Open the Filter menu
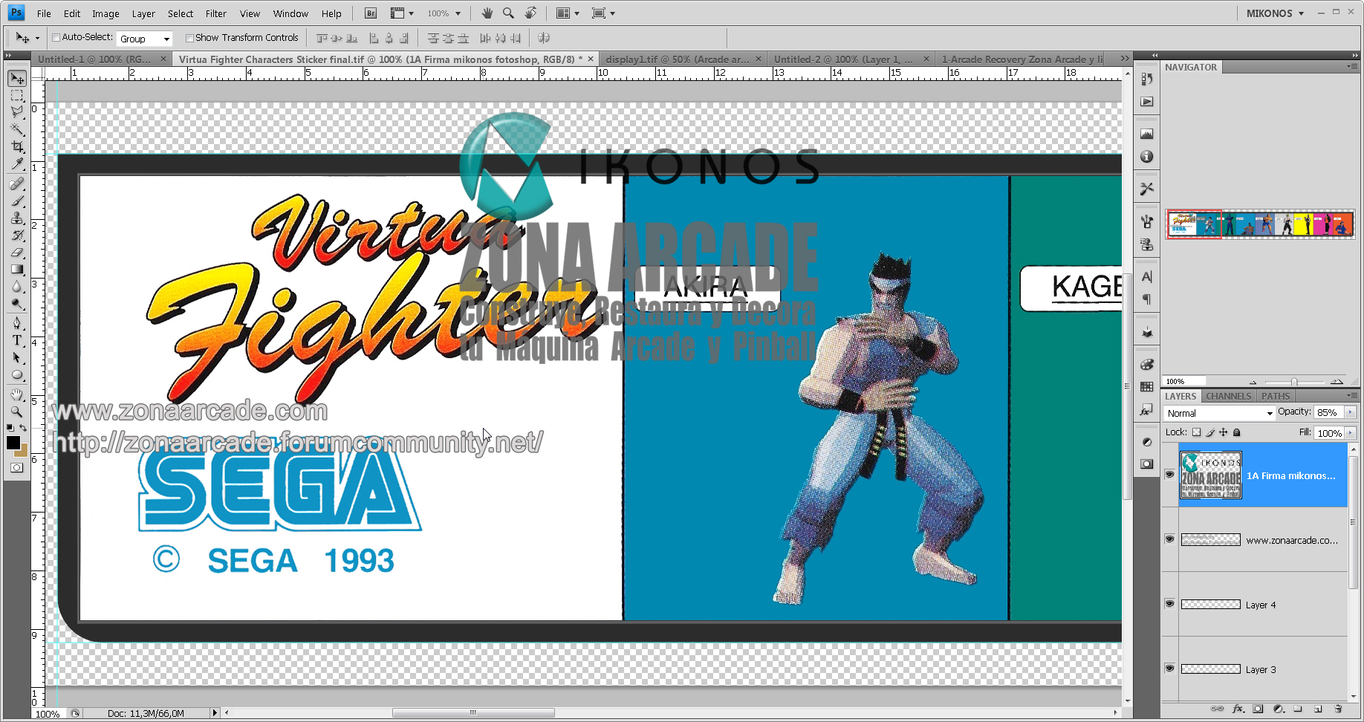The image size is (1364, 722). 215,13
